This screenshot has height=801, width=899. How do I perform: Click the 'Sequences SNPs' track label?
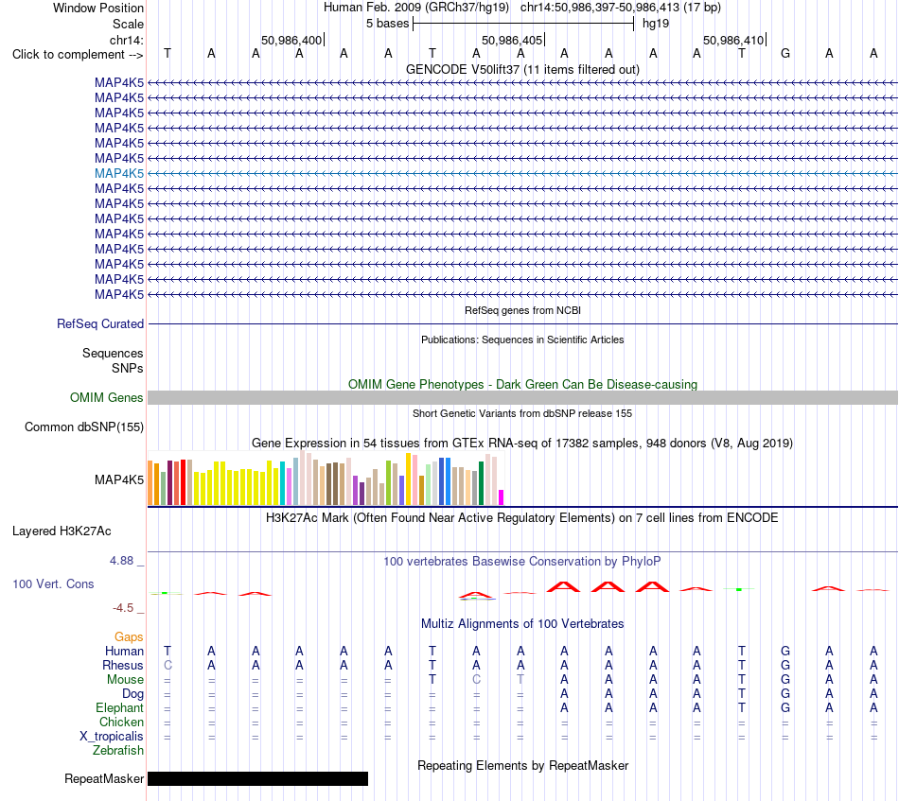click(x=113, y=360)
